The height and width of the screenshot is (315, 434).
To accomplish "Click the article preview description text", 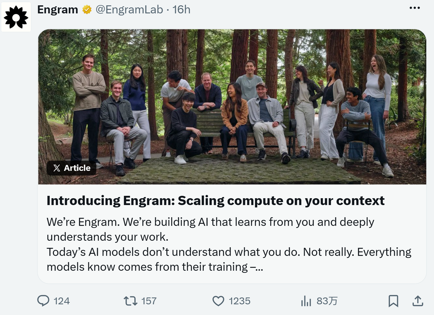I will coord(229,244).
